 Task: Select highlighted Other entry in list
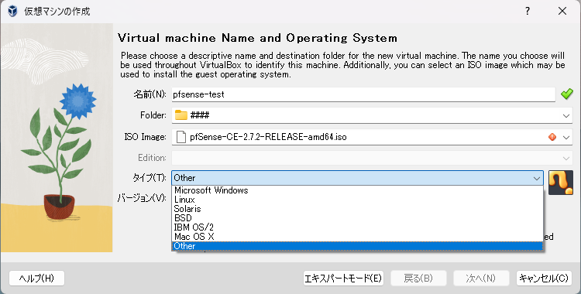click(357, 246)
